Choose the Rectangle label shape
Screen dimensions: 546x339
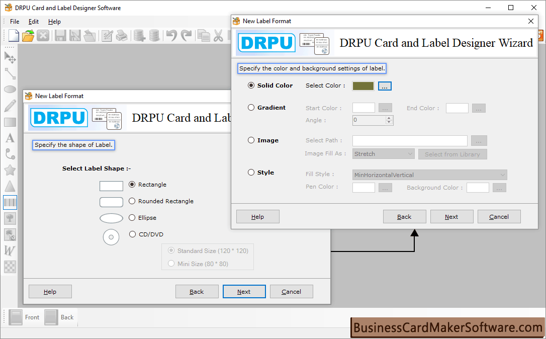pyautogui.click(x=132, y=184)
